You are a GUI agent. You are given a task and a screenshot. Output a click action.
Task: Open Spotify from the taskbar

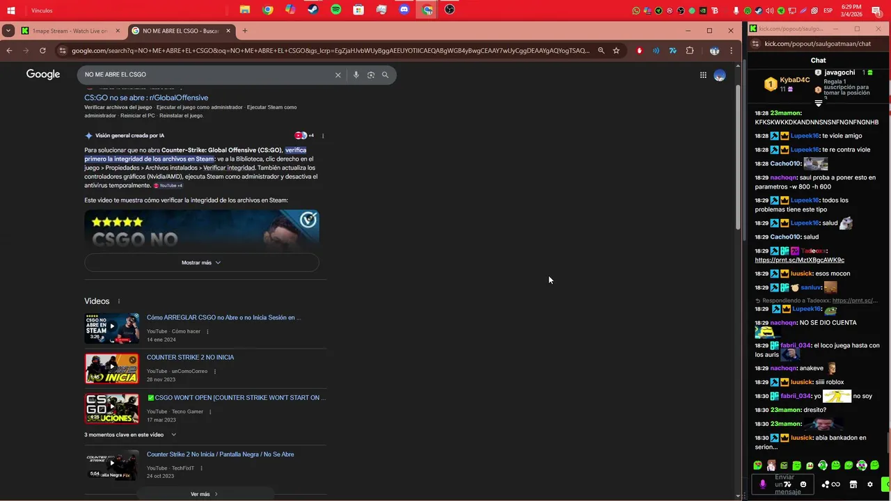click(336, 10)
